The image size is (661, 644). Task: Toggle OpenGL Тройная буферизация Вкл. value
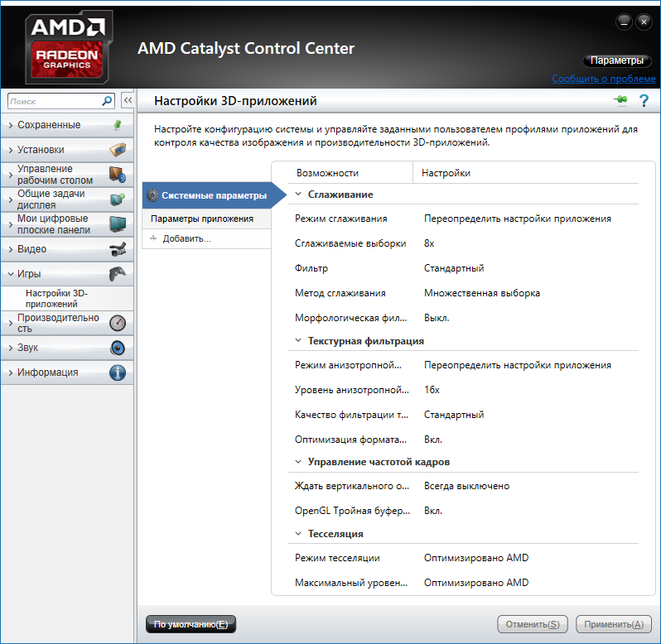433,511
